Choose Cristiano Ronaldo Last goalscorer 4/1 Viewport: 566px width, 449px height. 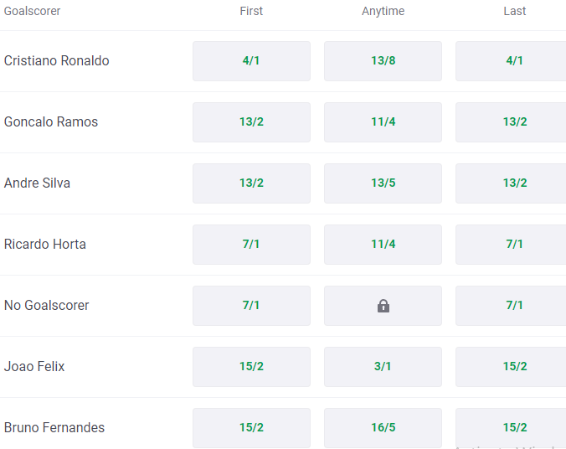512,61
